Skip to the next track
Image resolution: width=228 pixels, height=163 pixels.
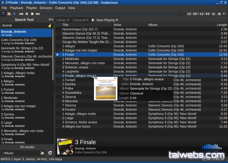click(x=38, y=14)
